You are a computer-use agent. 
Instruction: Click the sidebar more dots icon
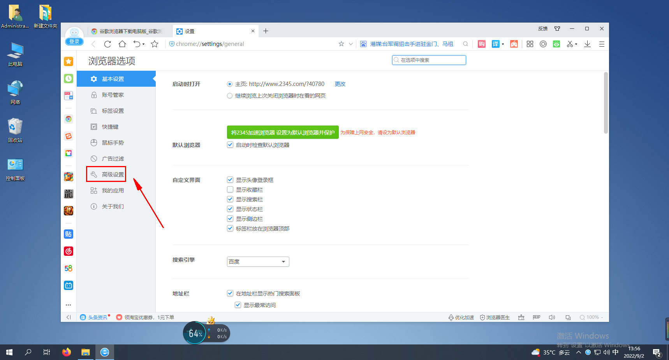point(69,305)
